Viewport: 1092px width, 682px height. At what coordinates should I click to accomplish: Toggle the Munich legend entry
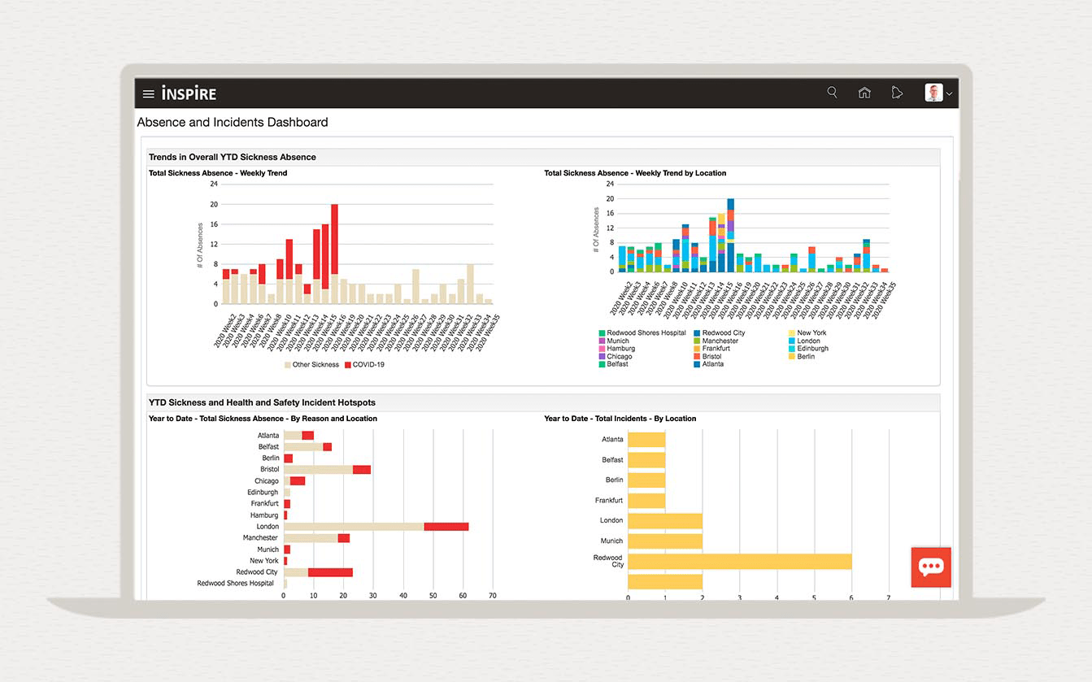pyautogui.click(x=617, y=341)
